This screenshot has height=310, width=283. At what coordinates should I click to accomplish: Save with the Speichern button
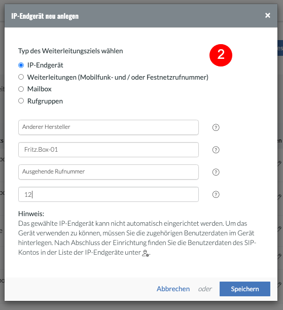tap(245, 289)
